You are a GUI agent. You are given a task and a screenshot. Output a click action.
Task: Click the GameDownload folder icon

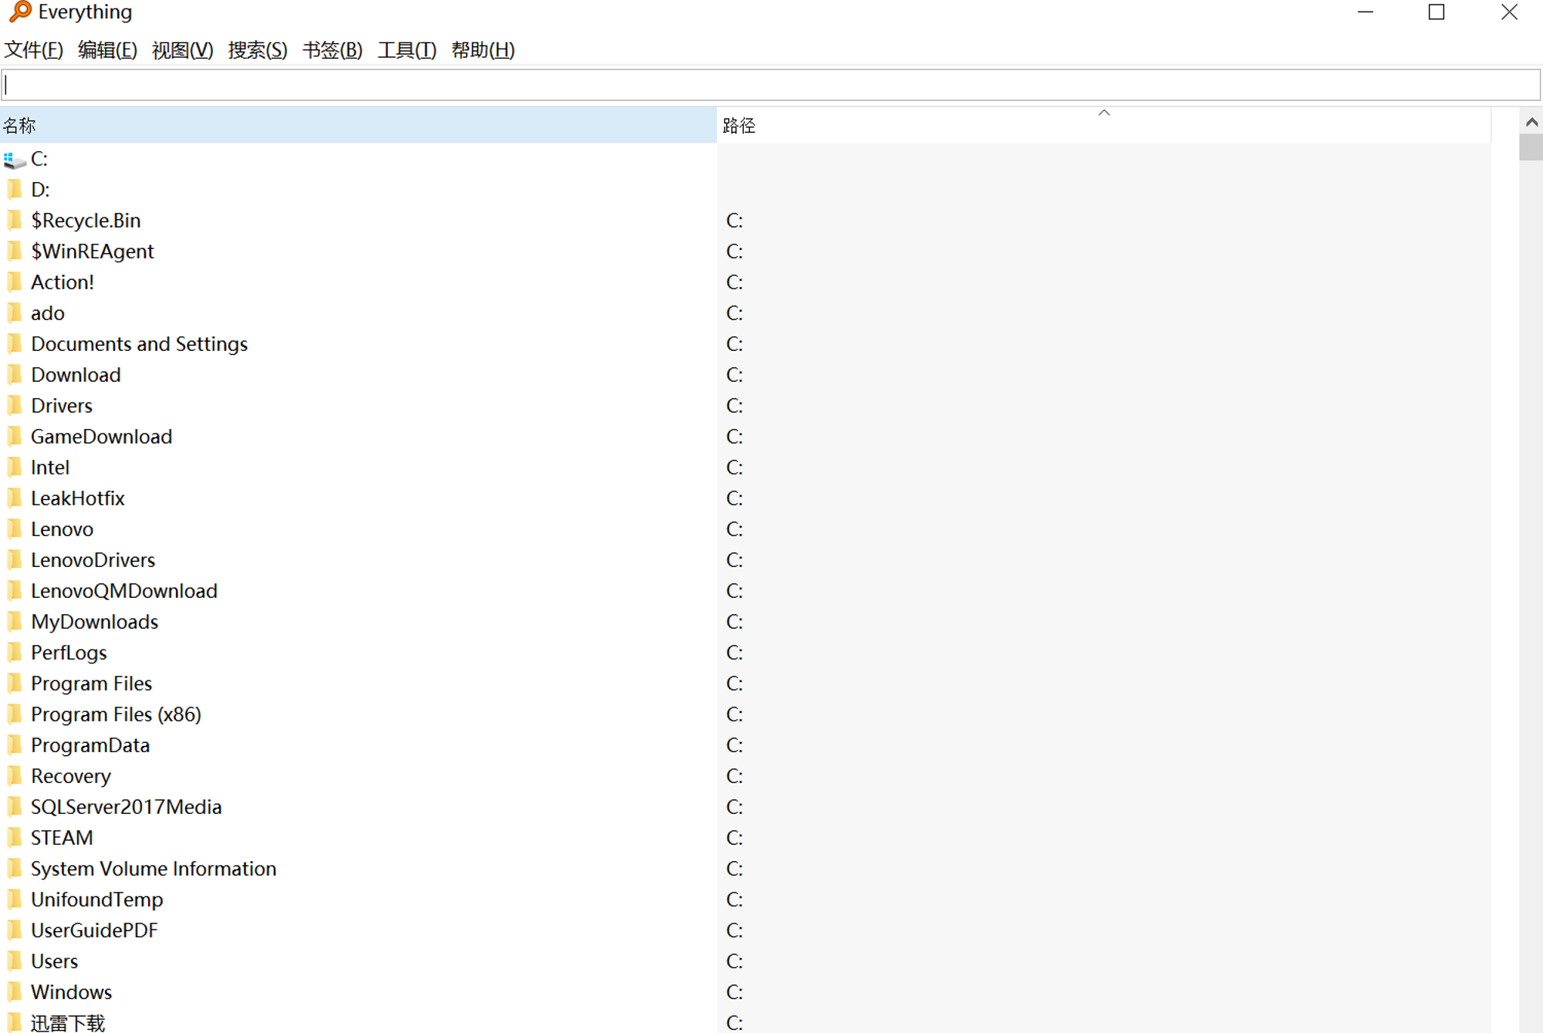click(x=15, y=436)
